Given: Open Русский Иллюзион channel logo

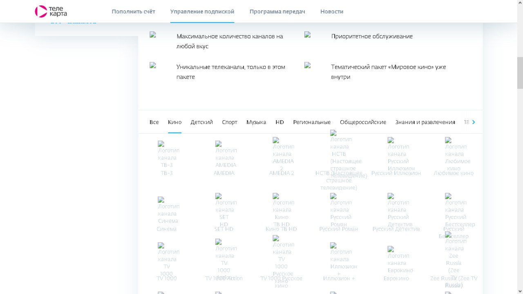Looking at the screenshot, I should coord(401,155).
